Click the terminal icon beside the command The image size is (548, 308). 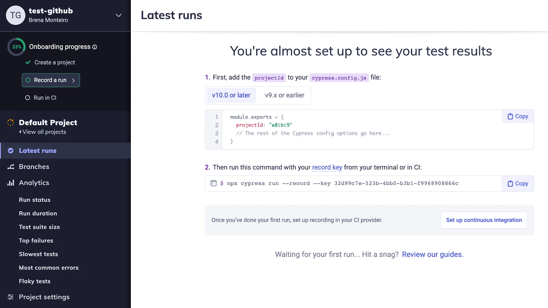tap(213, 183)
